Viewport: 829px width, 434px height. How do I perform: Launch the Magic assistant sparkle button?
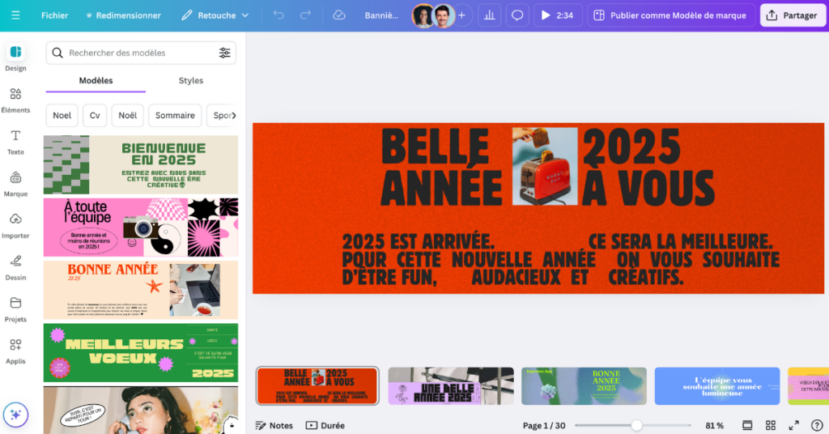coord(15,415)
